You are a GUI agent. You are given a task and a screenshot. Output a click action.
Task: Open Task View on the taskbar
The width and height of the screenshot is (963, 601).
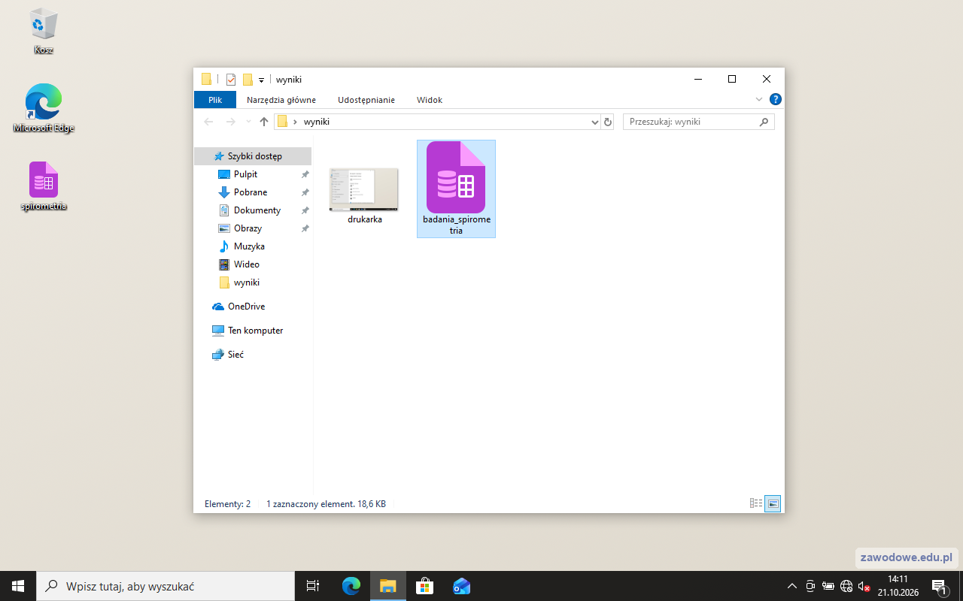(313, 586)
